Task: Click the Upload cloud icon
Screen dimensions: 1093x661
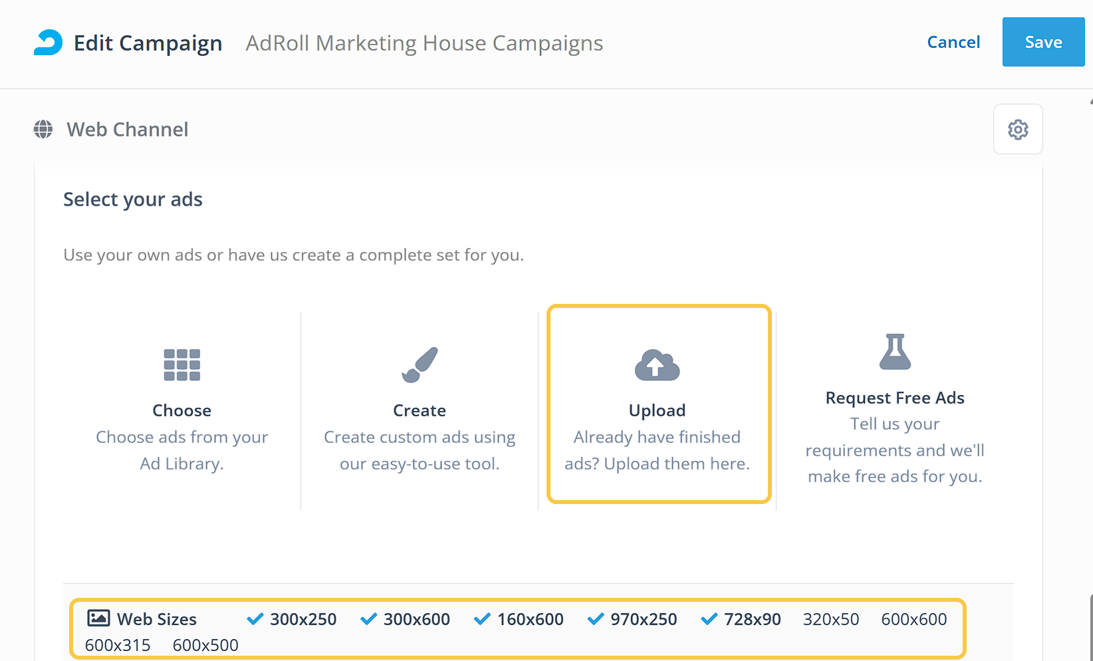Action: (x=657, y=364)
